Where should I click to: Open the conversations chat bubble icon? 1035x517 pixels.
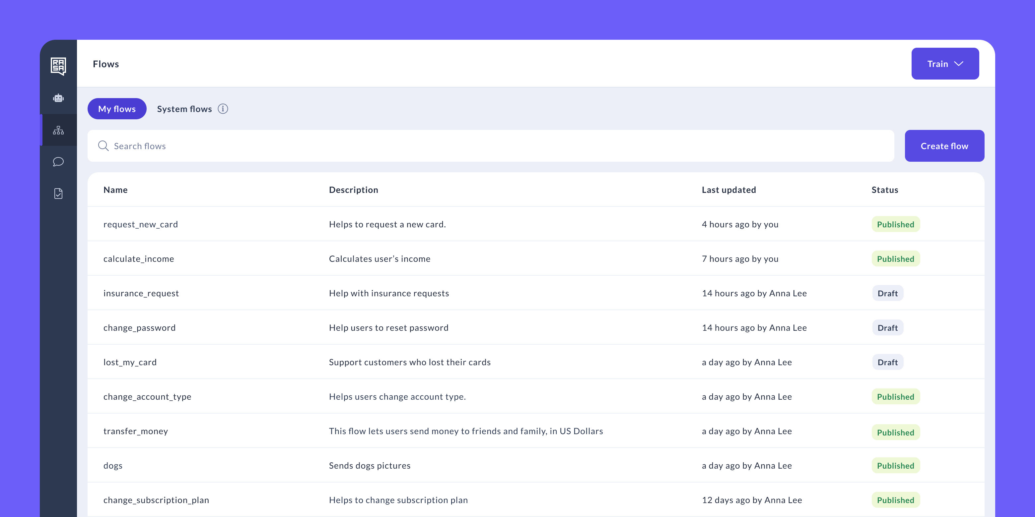[x=58, y=162]
